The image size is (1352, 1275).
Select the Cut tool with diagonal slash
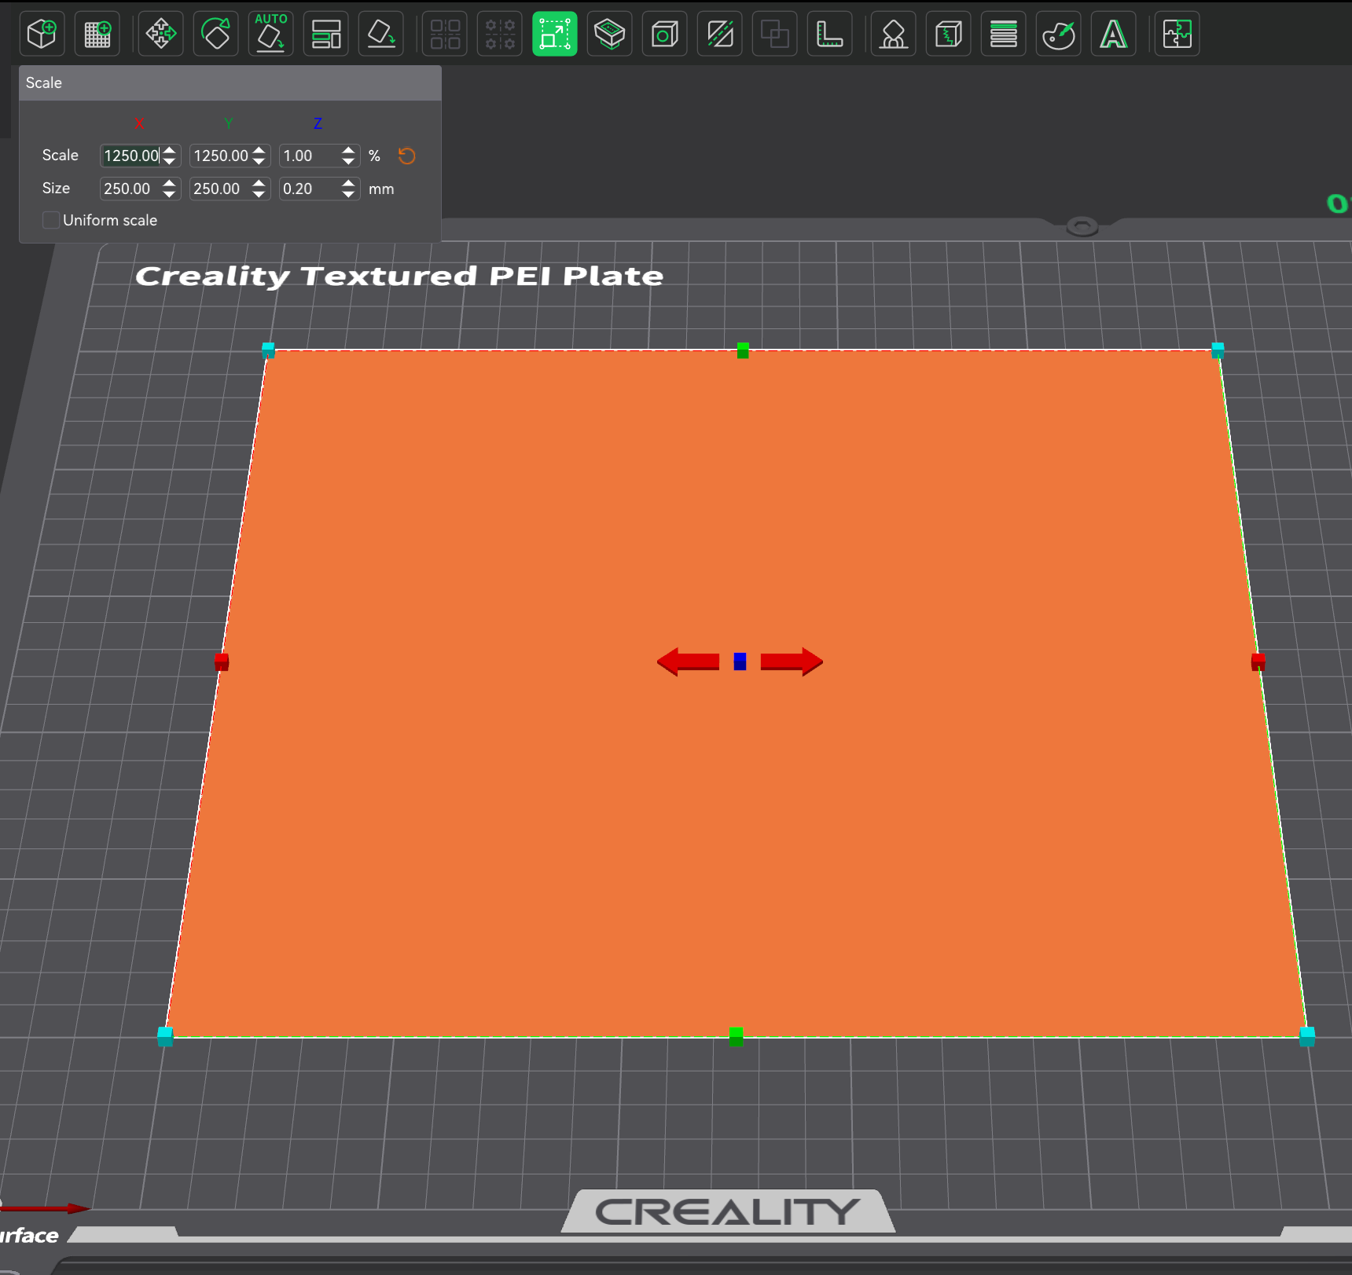tap(720, 34)
